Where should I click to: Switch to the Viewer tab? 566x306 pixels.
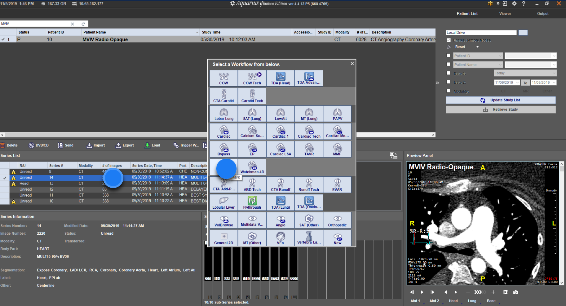(x=505, y=14)
